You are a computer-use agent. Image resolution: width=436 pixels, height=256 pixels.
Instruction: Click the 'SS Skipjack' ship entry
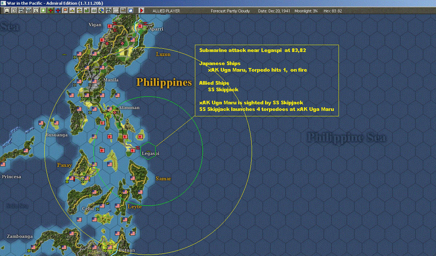tap(223, 89)
